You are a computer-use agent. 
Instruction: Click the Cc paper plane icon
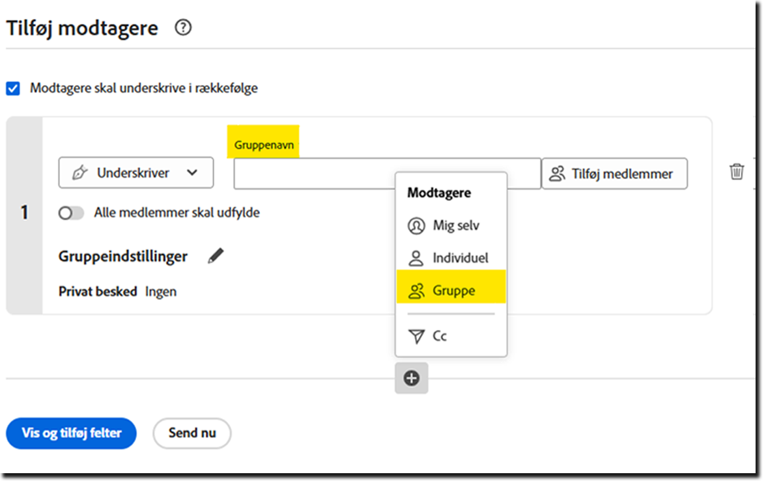(416, 336)
